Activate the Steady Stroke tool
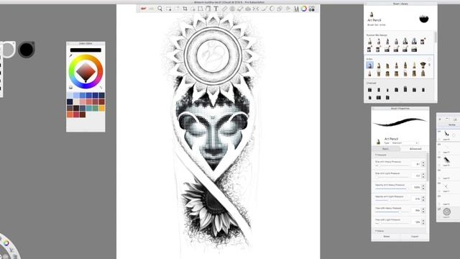 [x=264, y=9]
